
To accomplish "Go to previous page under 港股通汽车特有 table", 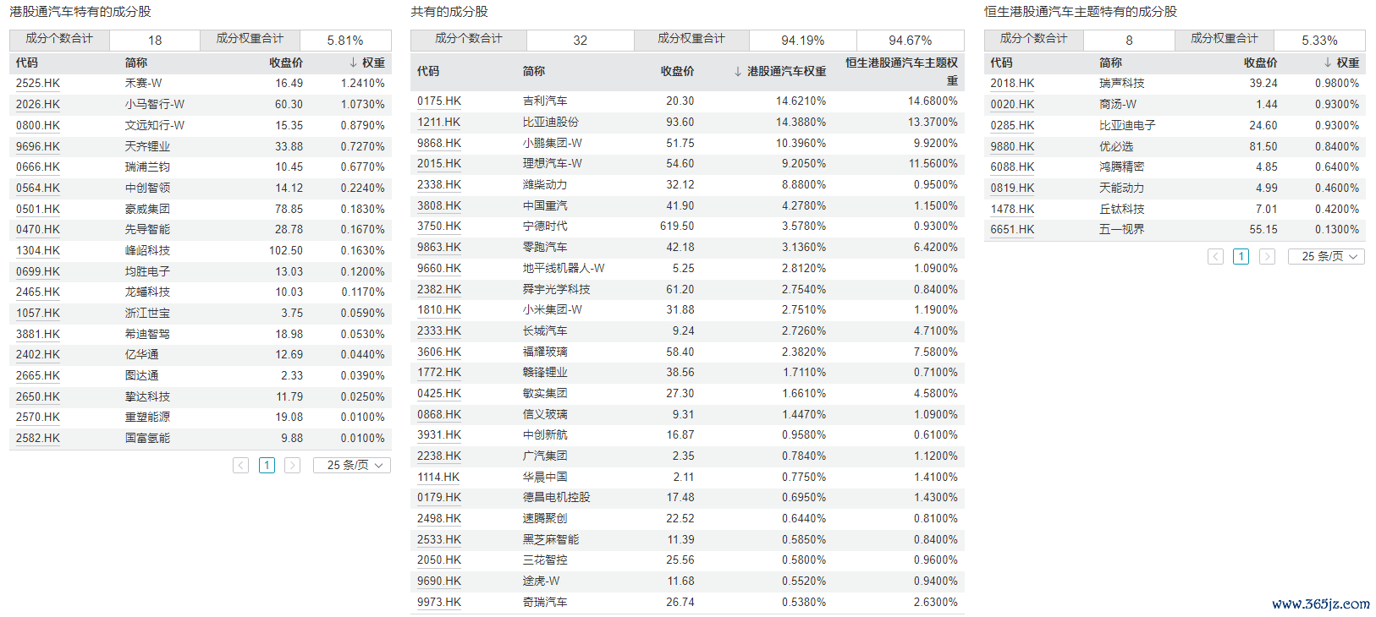I will click(x=241, y=465).
